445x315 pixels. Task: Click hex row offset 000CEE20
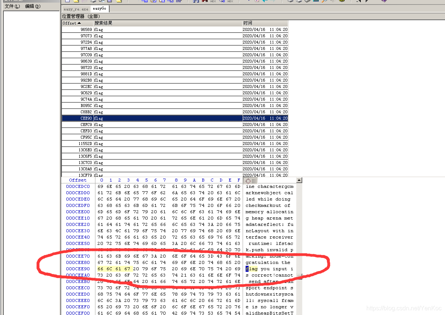point(78,224)
